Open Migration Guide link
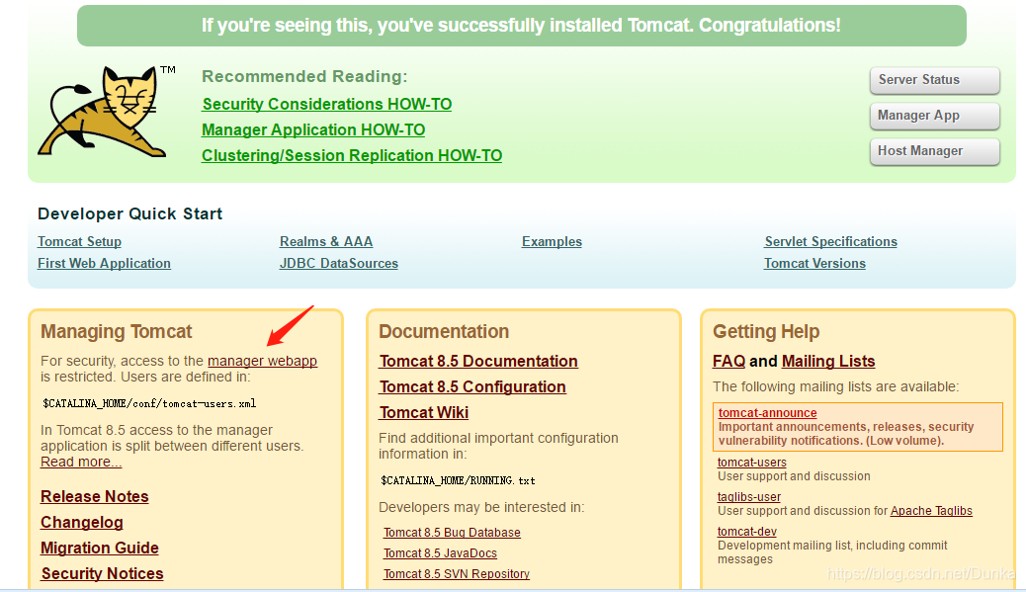Image resolution: width=1026 pixels, height=592 pixels. (100, 548)
